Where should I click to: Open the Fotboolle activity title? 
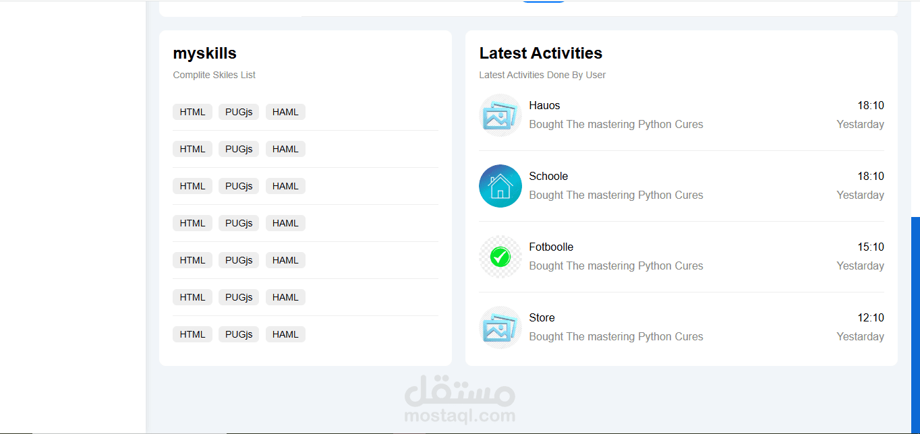[551, 247]
